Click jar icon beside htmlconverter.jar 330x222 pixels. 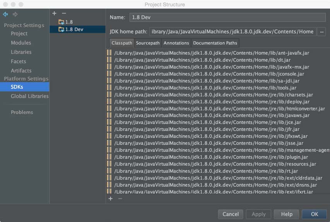109,108
